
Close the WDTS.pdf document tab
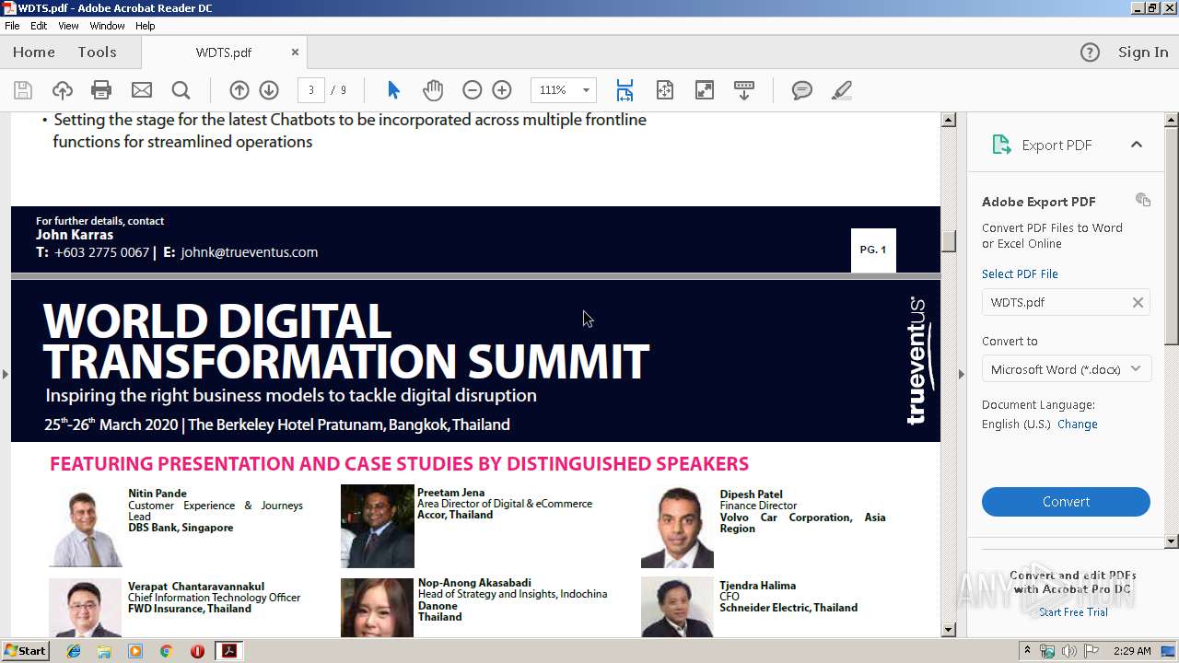(295, 52)
